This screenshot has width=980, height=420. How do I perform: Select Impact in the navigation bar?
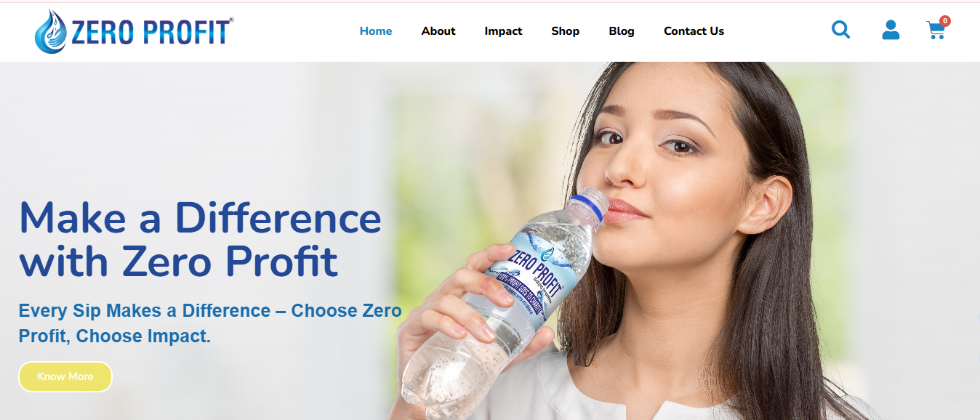[503, 31]
